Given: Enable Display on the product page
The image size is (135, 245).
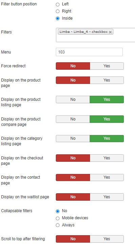Looking at the screenshot, I should pos(107,80).
